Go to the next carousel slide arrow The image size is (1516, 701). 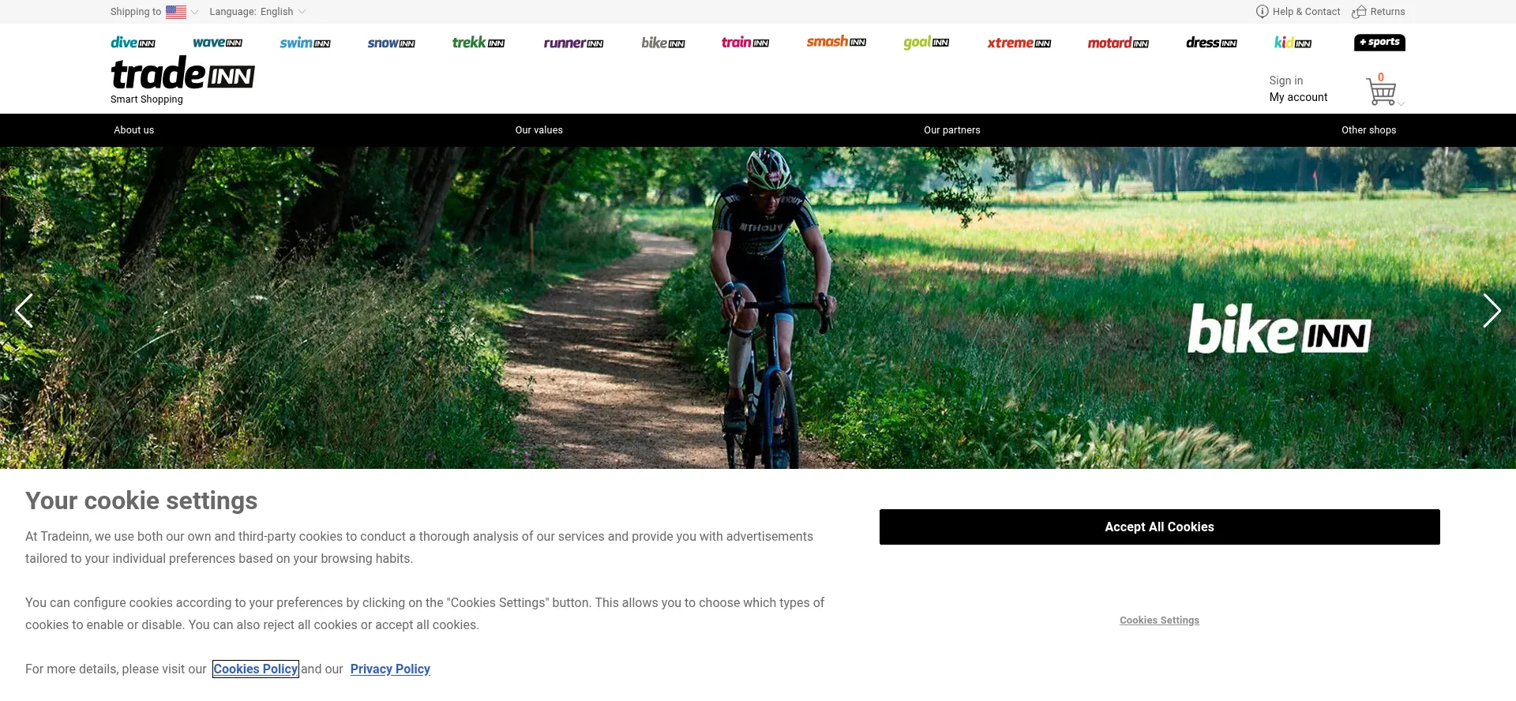(1491, 310)
